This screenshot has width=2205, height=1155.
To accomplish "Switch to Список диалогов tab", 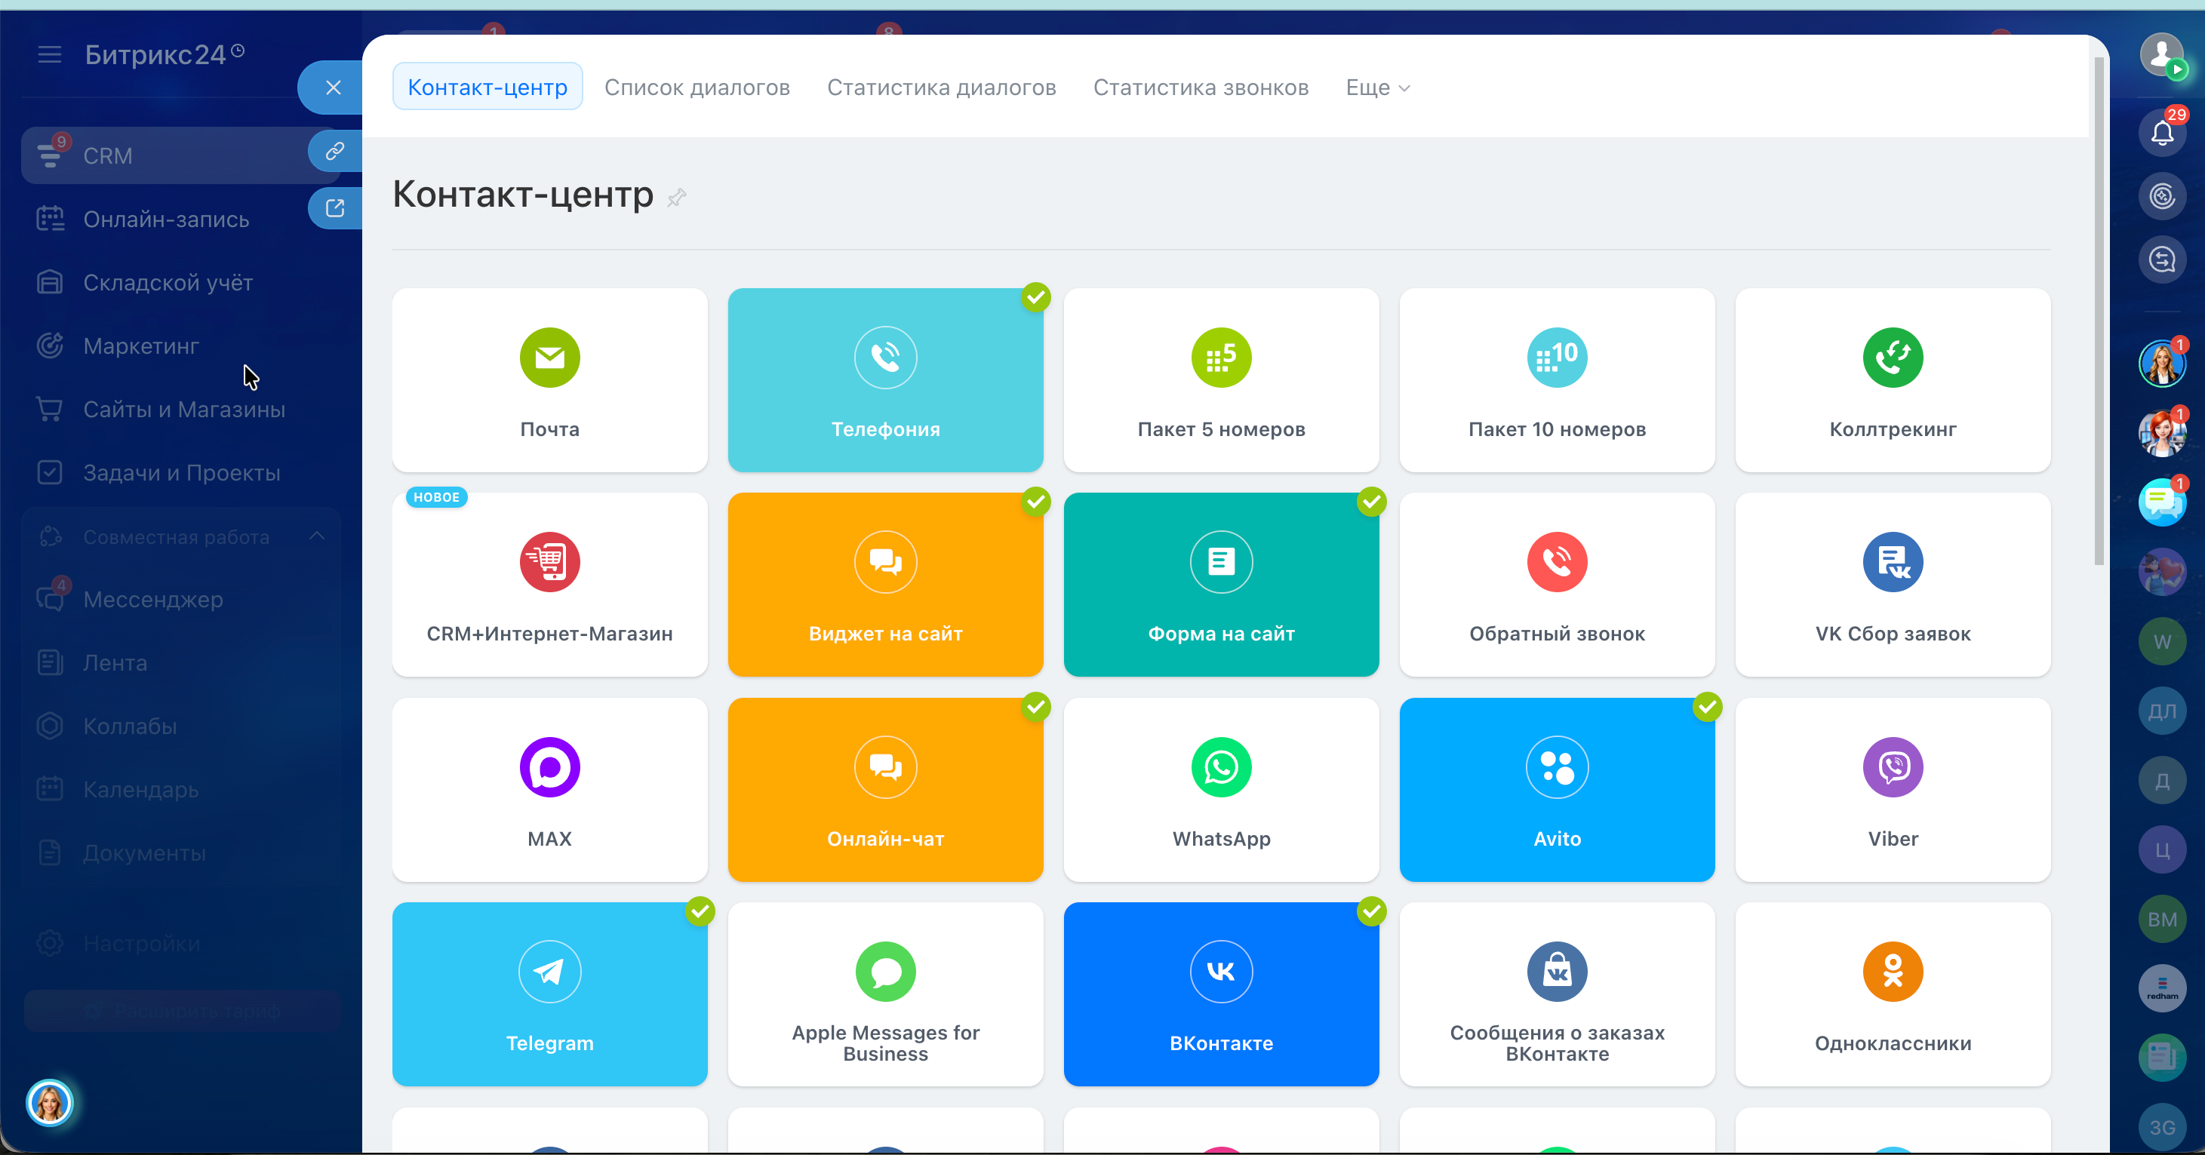I will (697, 88).
